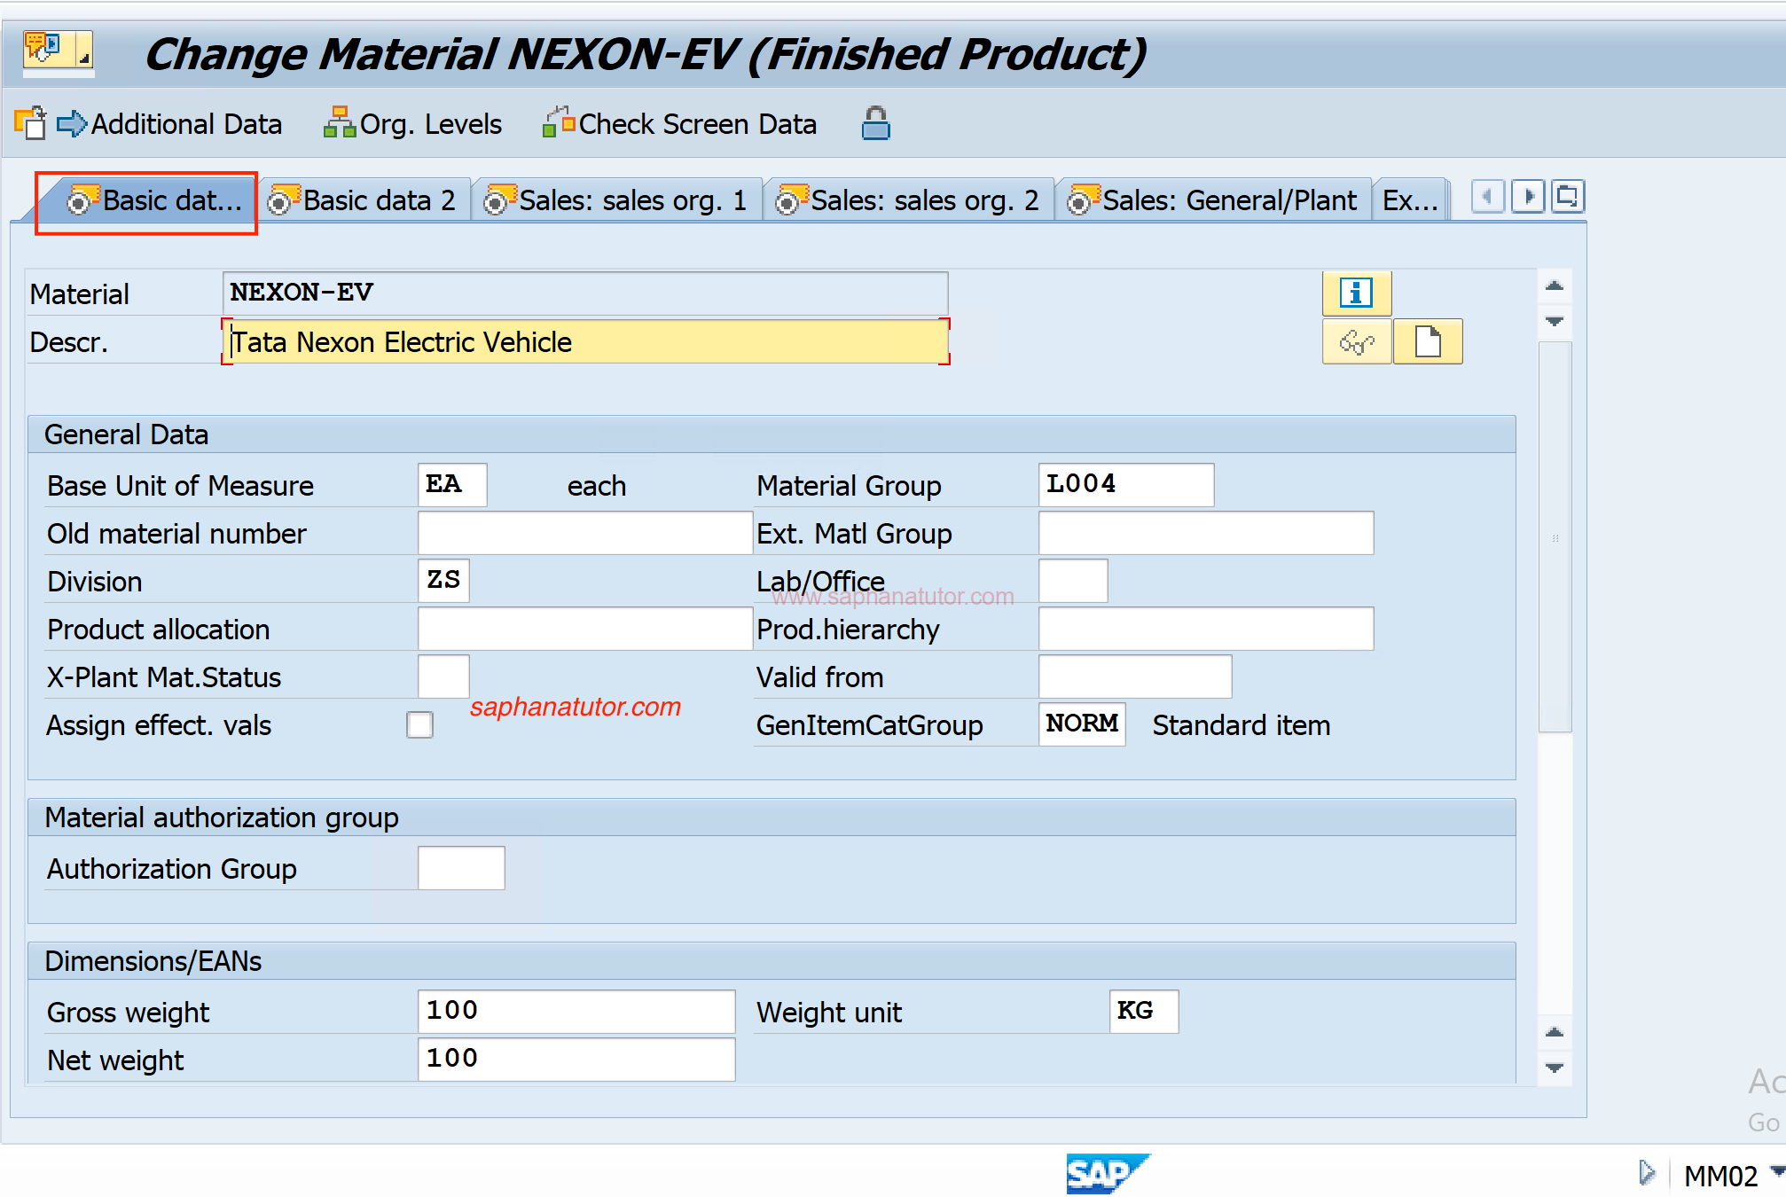Open the Sales: sales org. 1 tab
The width and height of the screenshot is (1786, 1197).
click(617, 200)
